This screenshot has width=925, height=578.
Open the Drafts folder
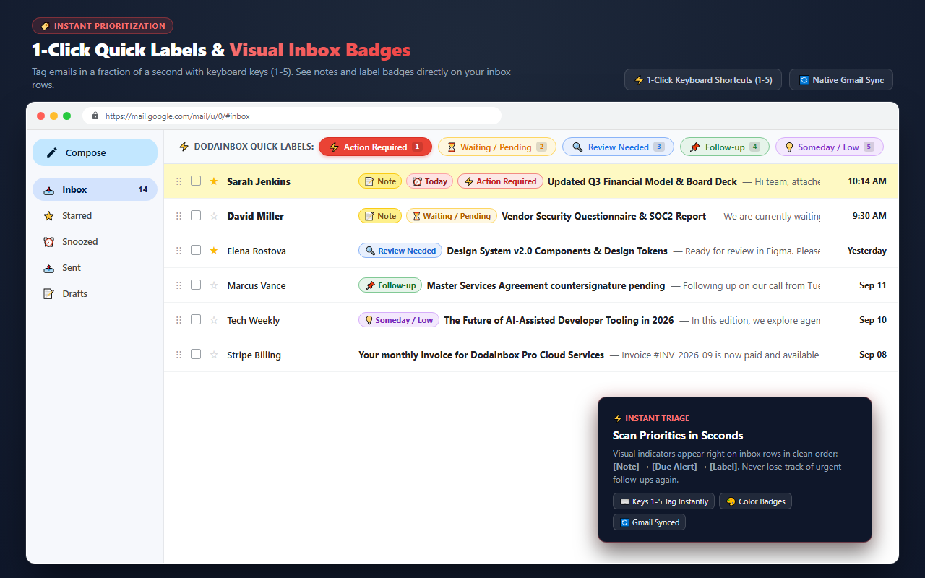coord(95,293)
